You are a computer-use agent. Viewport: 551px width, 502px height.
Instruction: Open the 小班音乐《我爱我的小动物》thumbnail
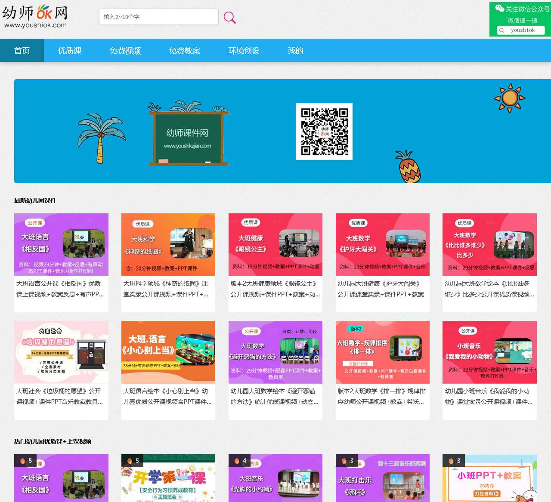[x=489, y=352]
